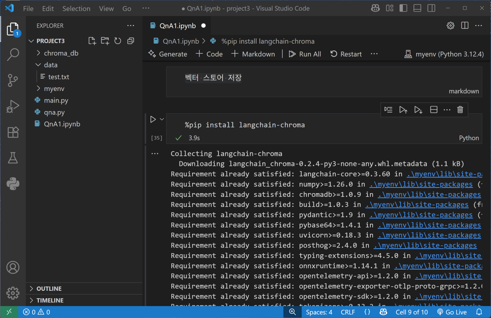Open notifications bell in status bar
The image size is (491, 318).
479,312
